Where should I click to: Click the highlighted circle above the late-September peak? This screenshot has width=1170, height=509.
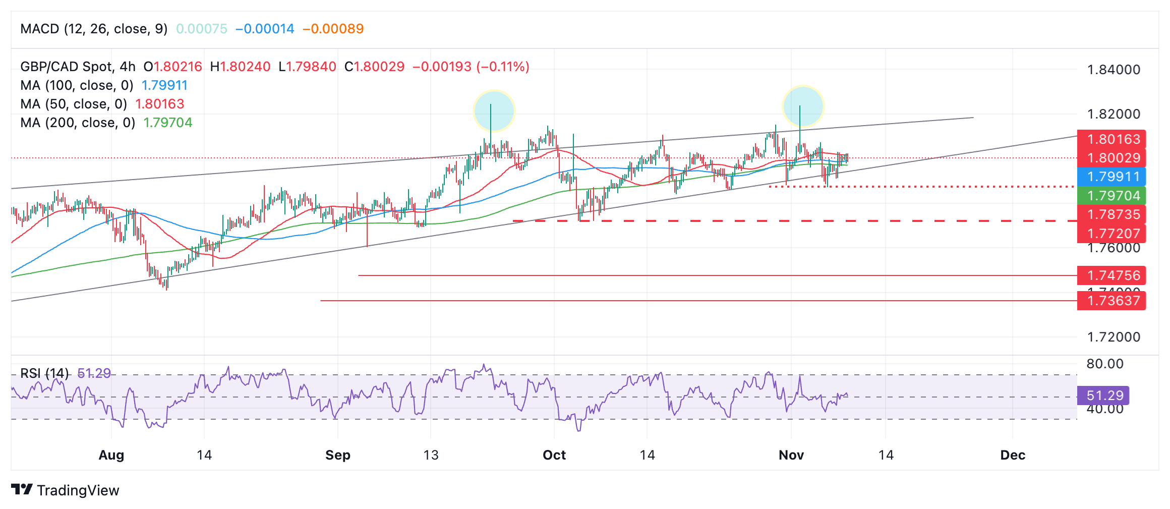(x=494, y=110)
